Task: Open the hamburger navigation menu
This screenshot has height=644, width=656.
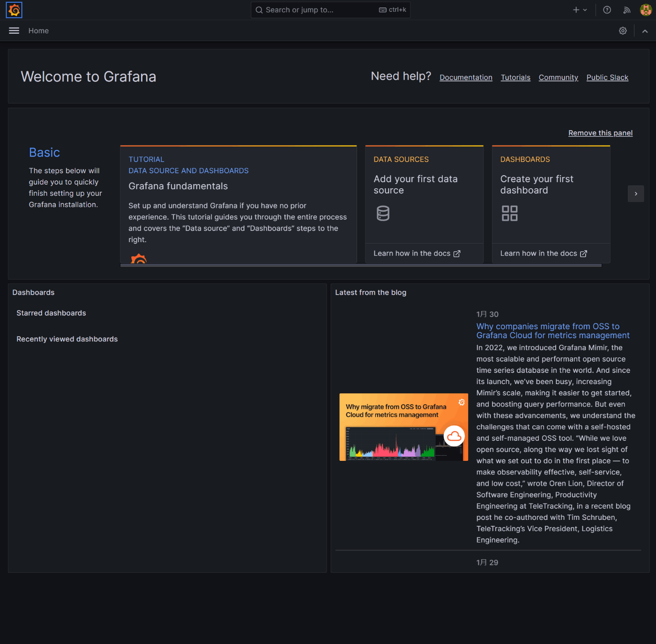Action: coord(14,30)
